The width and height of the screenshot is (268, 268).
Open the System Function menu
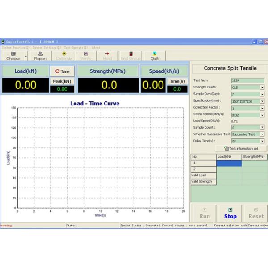(16, 47)
